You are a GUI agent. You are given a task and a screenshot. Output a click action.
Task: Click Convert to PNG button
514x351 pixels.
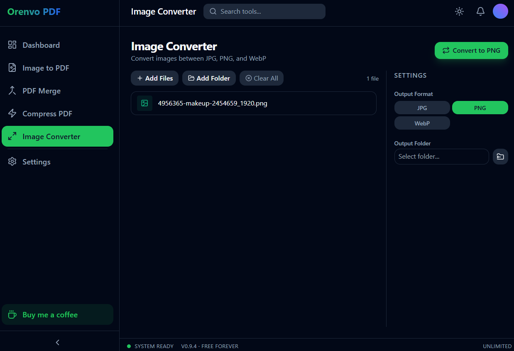coord(471,50)
